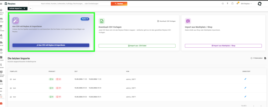Click the purple shop icon of the Marktplatz card
The image size is (268, 107).
[x=188, y=21]
